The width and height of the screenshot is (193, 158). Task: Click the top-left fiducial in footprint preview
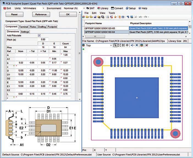point(98,62)
